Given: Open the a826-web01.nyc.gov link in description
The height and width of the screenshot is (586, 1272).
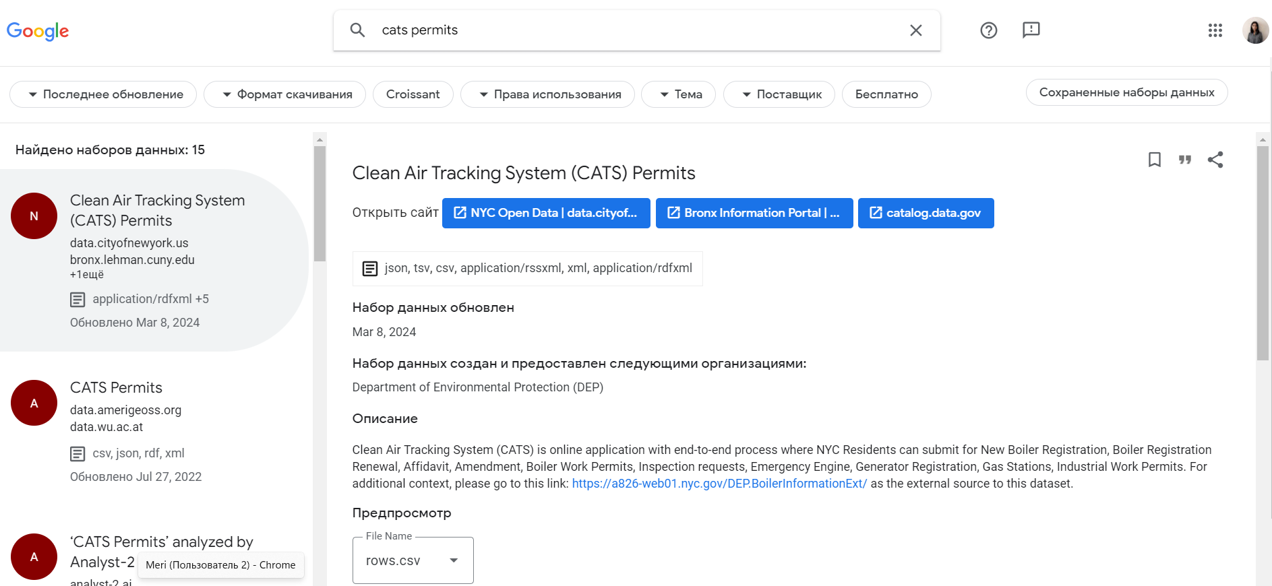Looking at the screenshot, I should (x=719, y=484).
